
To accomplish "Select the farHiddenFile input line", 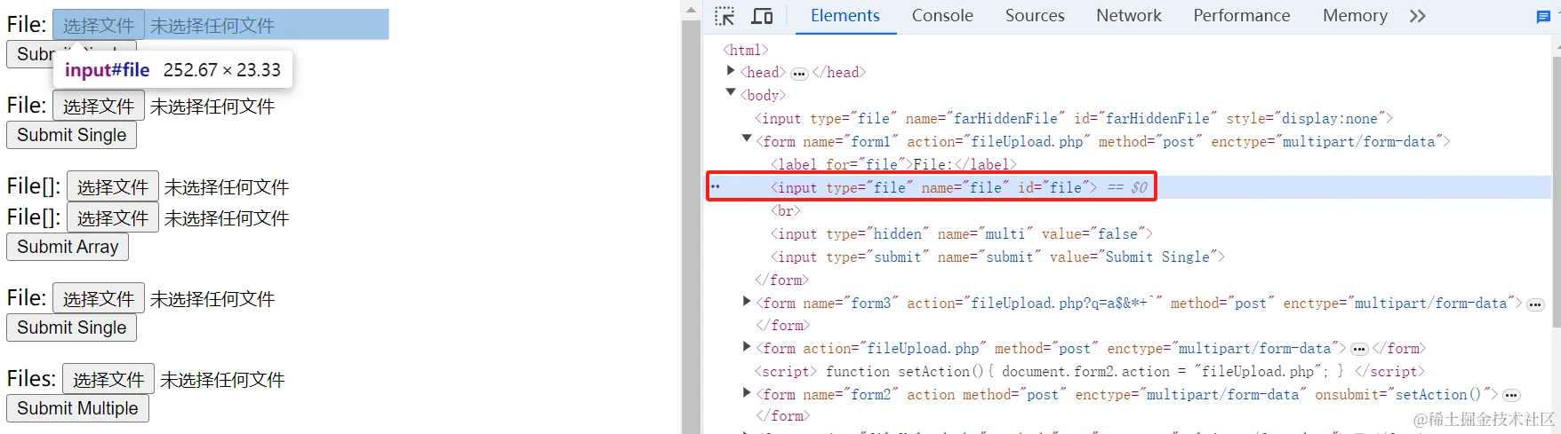I will tap(1074, 119).
